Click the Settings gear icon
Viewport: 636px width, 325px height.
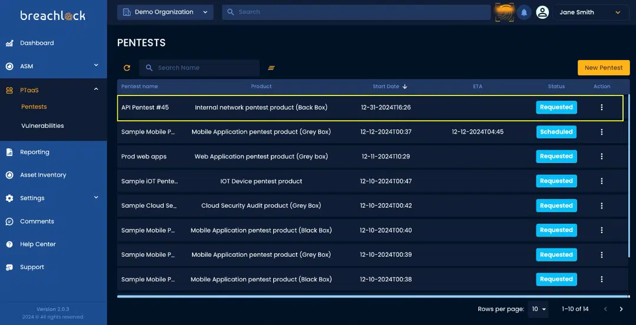(9, 198)
